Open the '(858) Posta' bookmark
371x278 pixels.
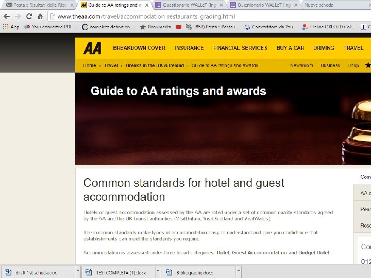click(x=212, y=27)
